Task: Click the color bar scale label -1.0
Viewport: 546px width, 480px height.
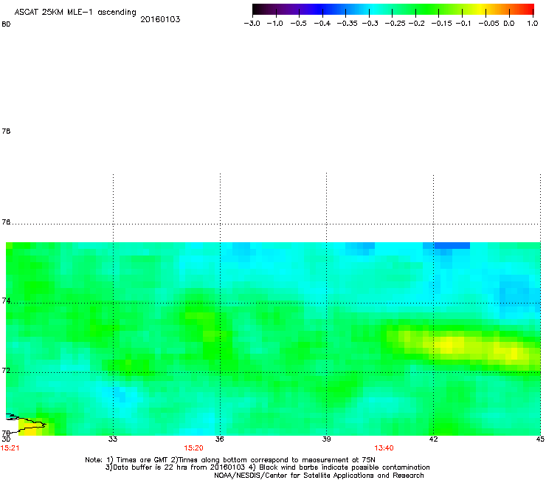Action: click(275, 24)
